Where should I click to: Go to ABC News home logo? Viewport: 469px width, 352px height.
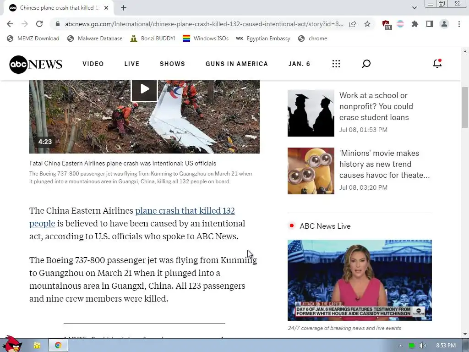36,64
